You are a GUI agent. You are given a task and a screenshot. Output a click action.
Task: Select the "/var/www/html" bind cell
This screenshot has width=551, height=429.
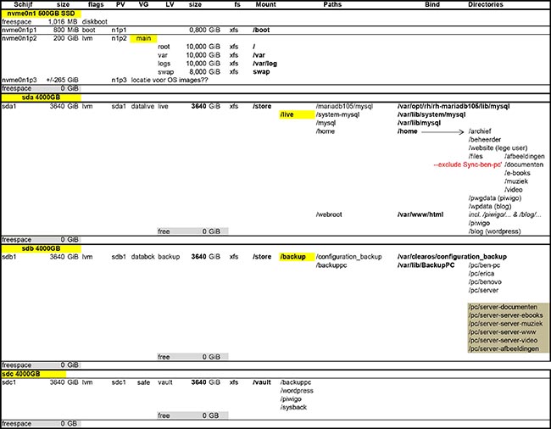pos(420,214)
